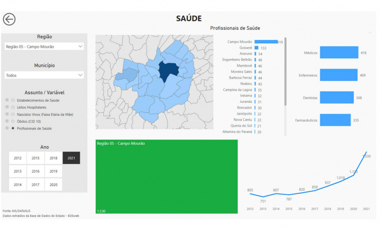Click the selected 2021 year tile
Image resolution: width=381 pixels, height=231 pixels.
[x=71, y=158]
